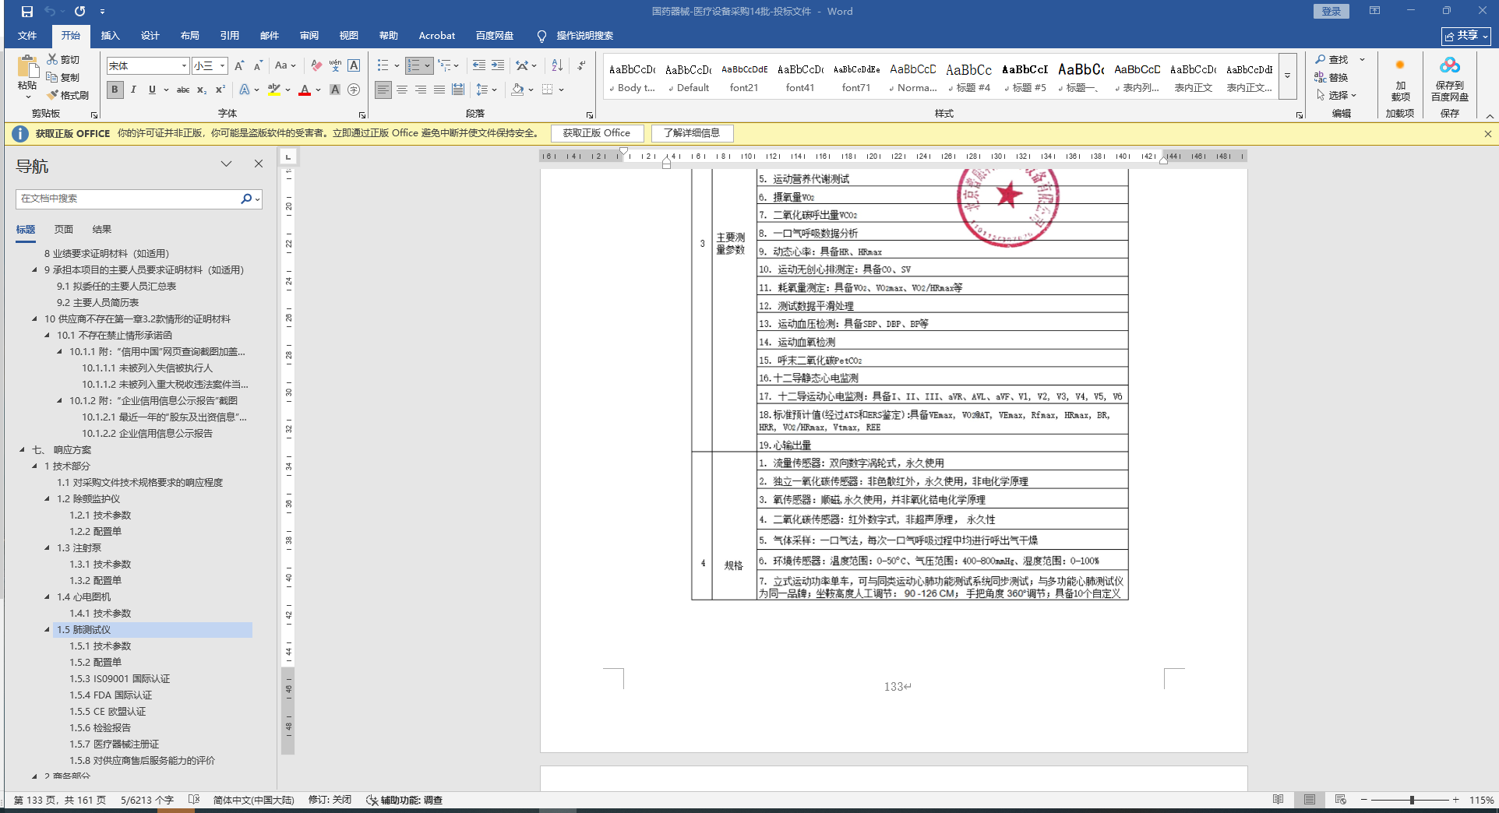Screen dimensions: 1499x813
Task: Collapse the 1.5 肺测试仪 heading
Action: pos(47,630)
